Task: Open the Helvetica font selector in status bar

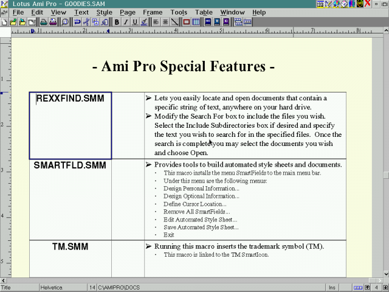Action: pyautogui.click(x=63, y=288)
